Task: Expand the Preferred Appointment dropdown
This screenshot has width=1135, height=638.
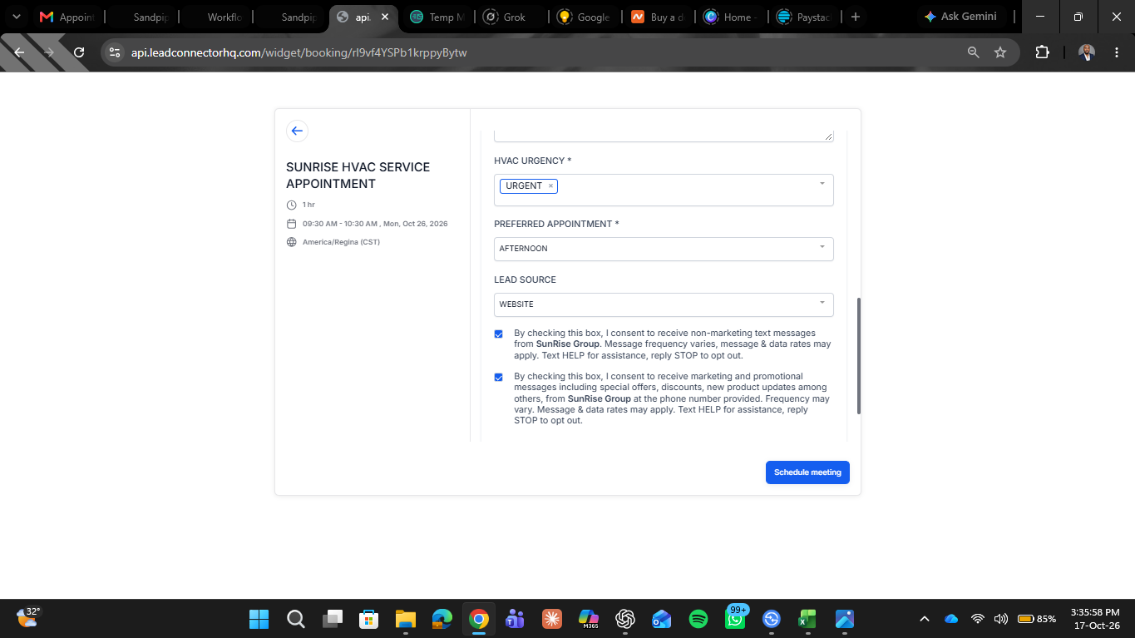Action: click(822, 247)
